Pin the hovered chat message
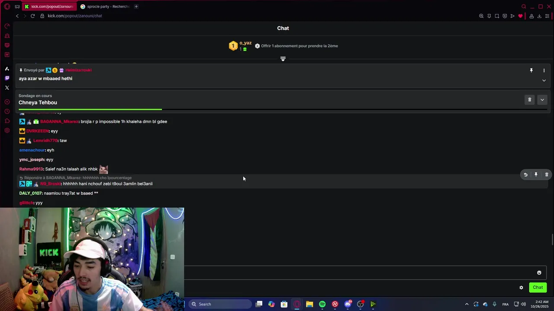 [x=536, y=175]
